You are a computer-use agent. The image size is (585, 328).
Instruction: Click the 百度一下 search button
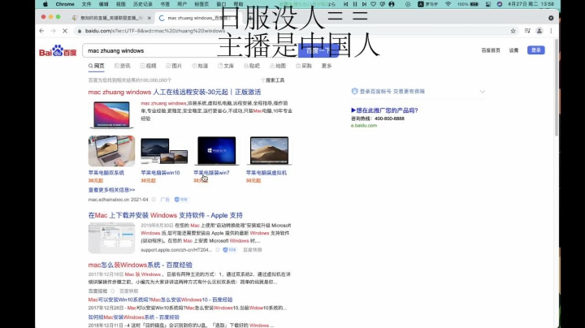point(318,50)
